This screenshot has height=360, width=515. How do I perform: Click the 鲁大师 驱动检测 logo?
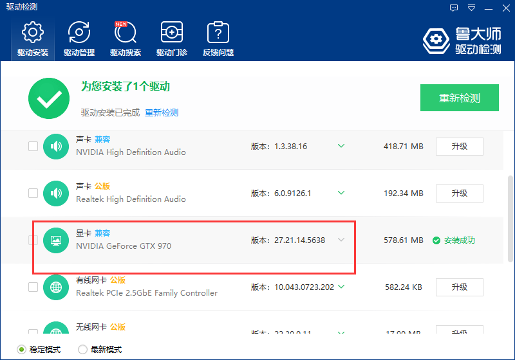point(462,40)
